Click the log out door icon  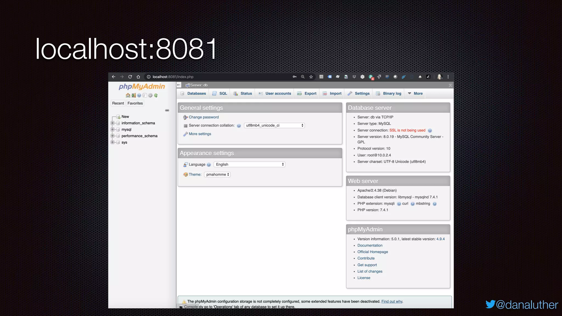[x=134, y=95]
